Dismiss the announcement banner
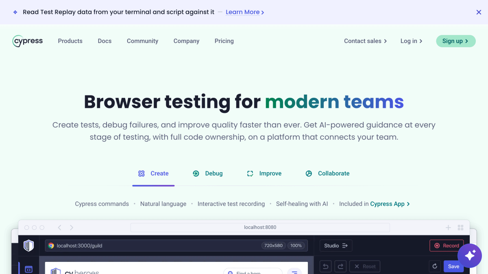Viewport: 488px width, 274px height. pos(479,12)
